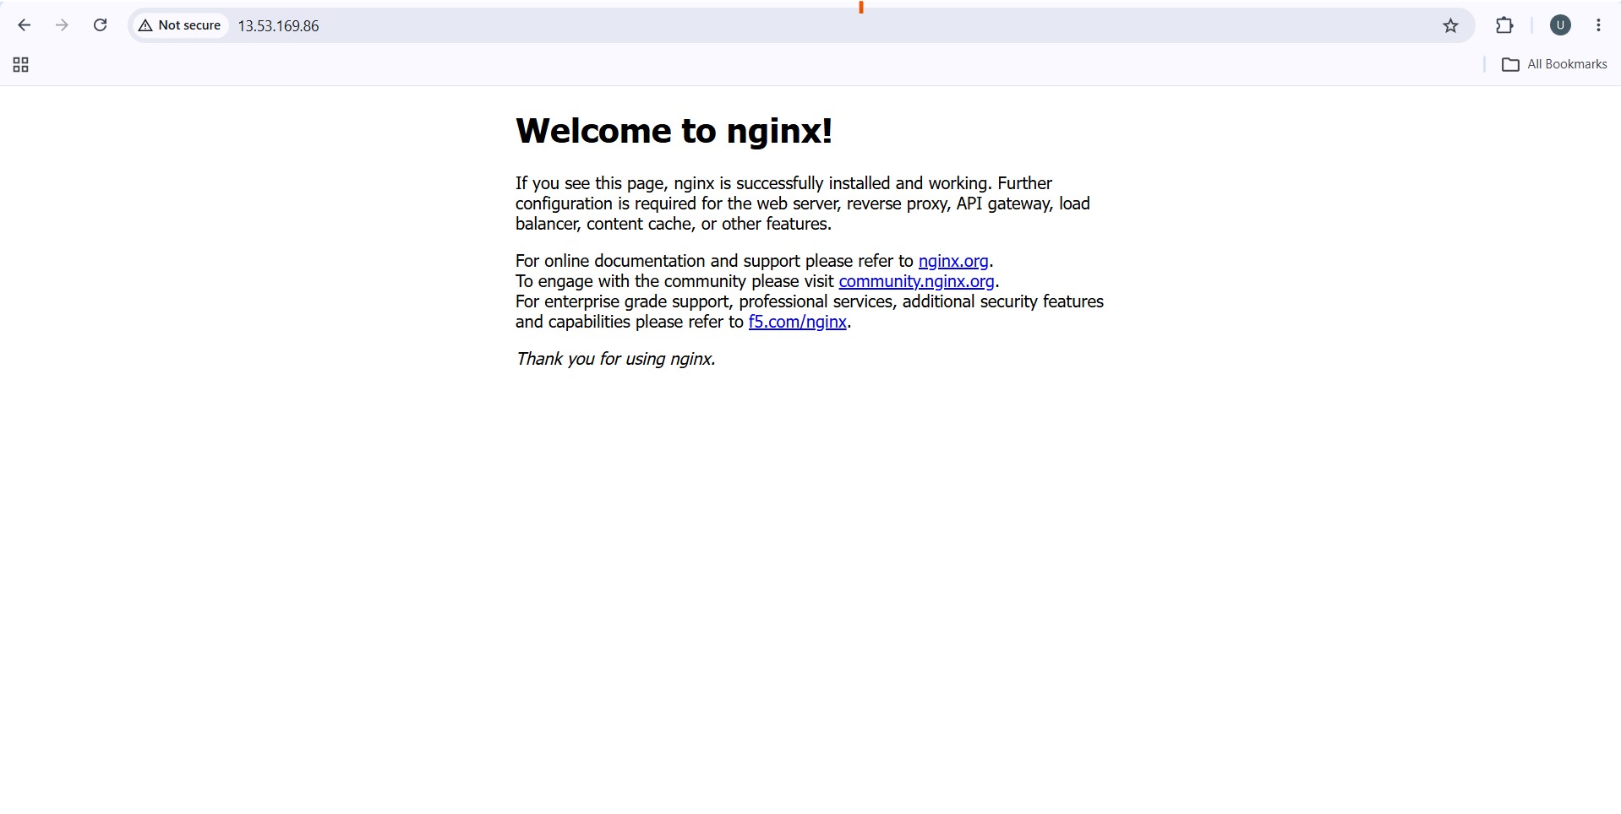Open the All Bookmarks folder
The height and width of the screenshot is (814, 1621).
point(1554,64)
